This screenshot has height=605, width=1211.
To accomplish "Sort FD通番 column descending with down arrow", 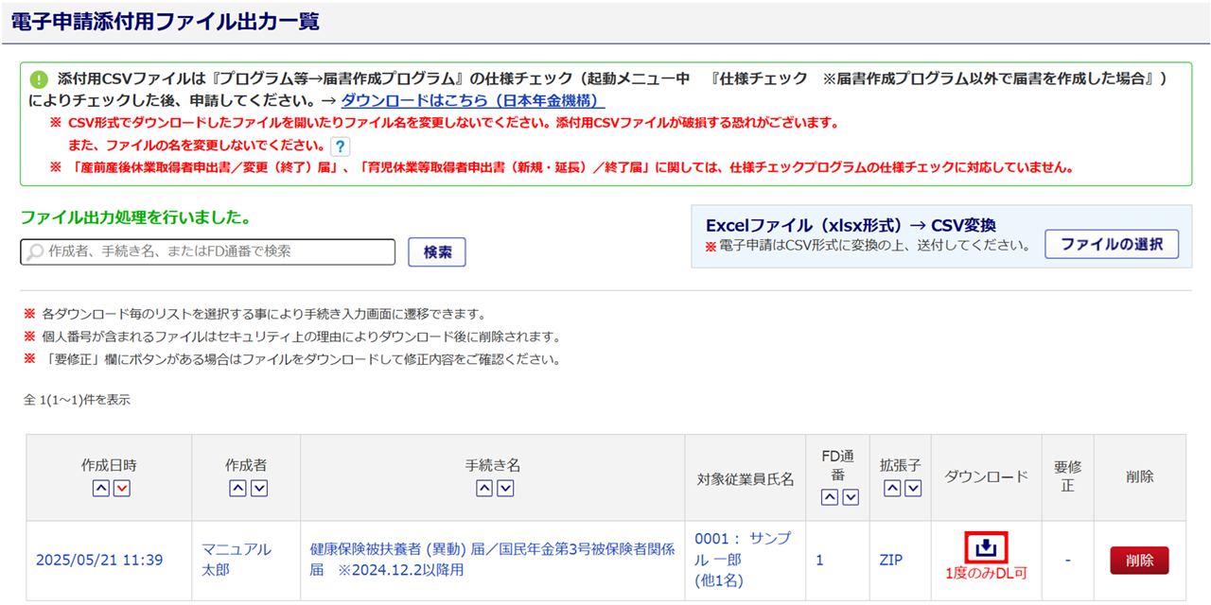I will point(851,498).
